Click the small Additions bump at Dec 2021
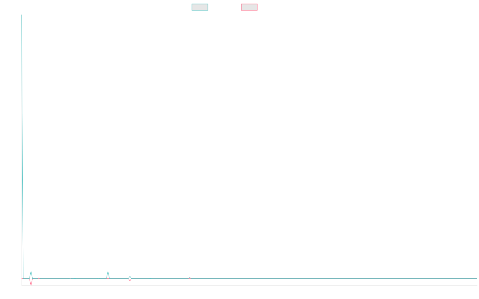The image size is (479, 299). pos(189,277)
